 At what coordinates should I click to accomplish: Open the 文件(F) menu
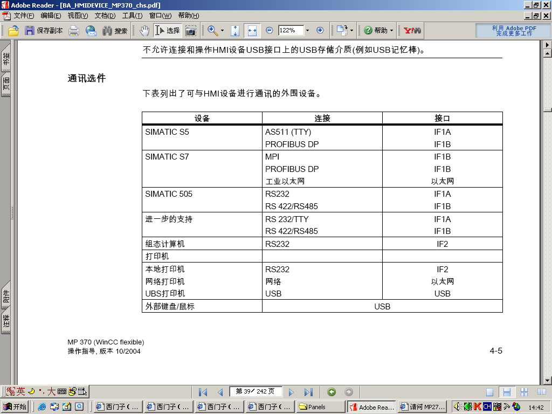coord(24,16)
